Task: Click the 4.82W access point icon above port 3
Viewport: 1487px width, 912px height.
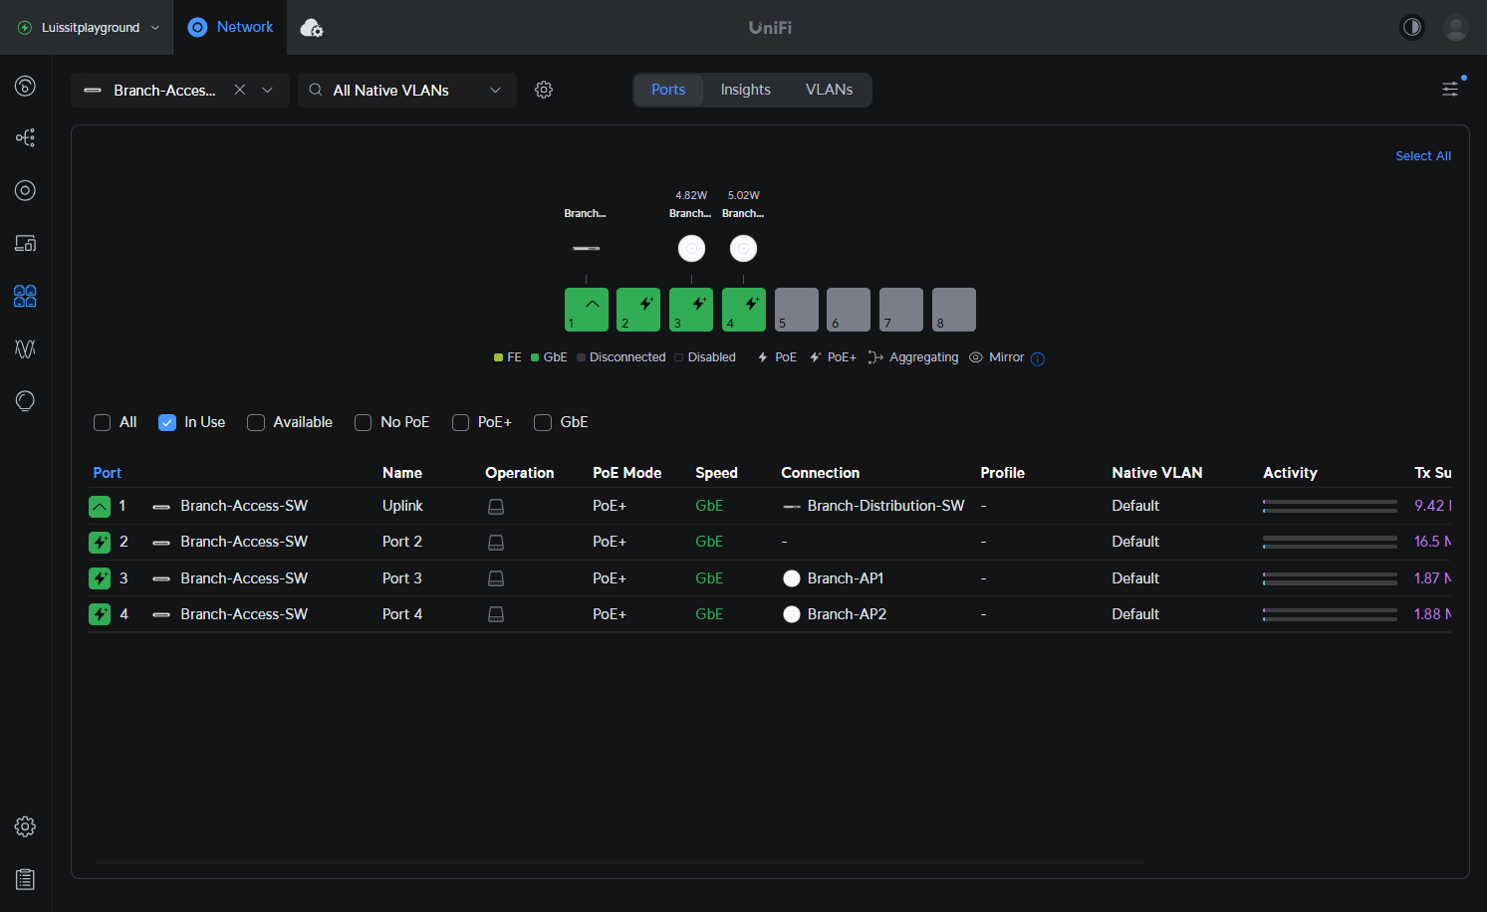Action: (x=691, y=248)
